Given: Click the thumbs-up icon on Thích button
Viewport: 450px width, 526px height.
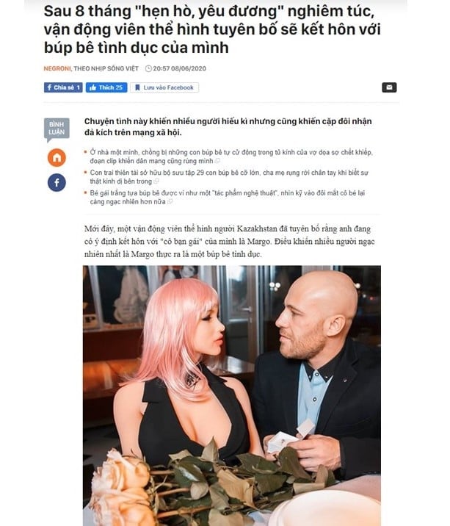Looking at the screenshot, I should 92,87.
